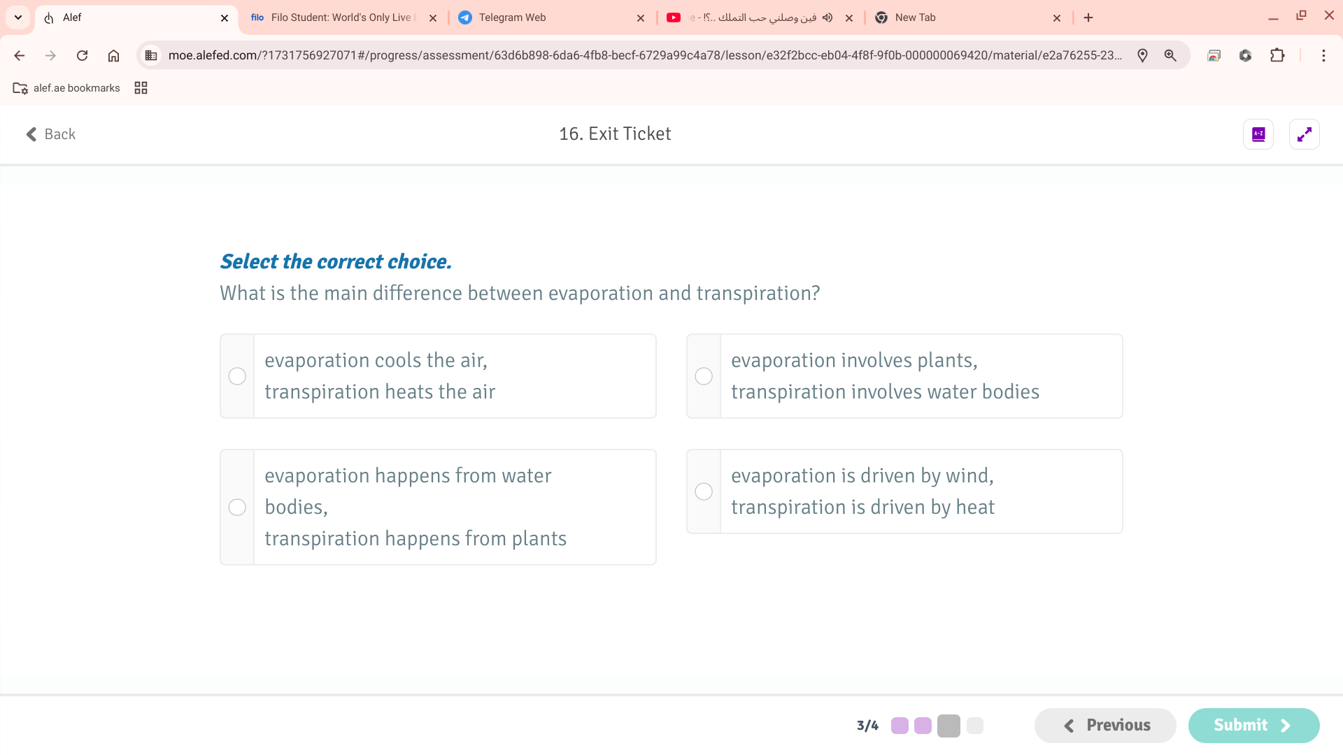This screenshot has height=755, width=1343.
Task: Choose 'evaporation involves plants' answer
Action: tap(704, 376)
